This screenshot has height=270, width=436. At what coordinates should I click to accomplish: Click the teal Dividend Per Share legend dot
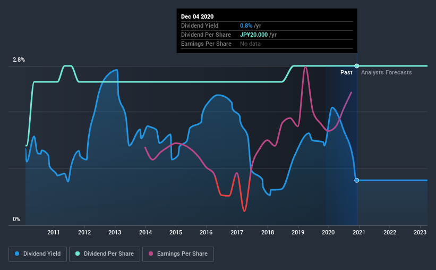tap(78, 254)
